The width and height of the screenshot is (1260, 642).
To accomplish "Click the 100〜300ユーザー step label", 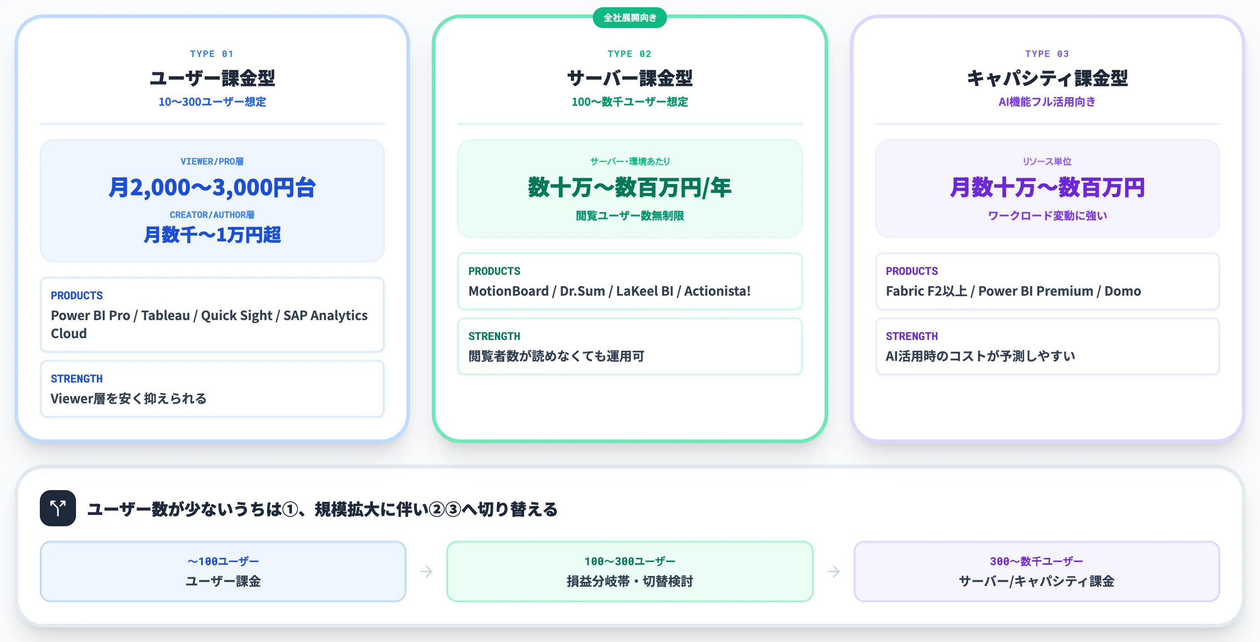I will click(630, 562).
